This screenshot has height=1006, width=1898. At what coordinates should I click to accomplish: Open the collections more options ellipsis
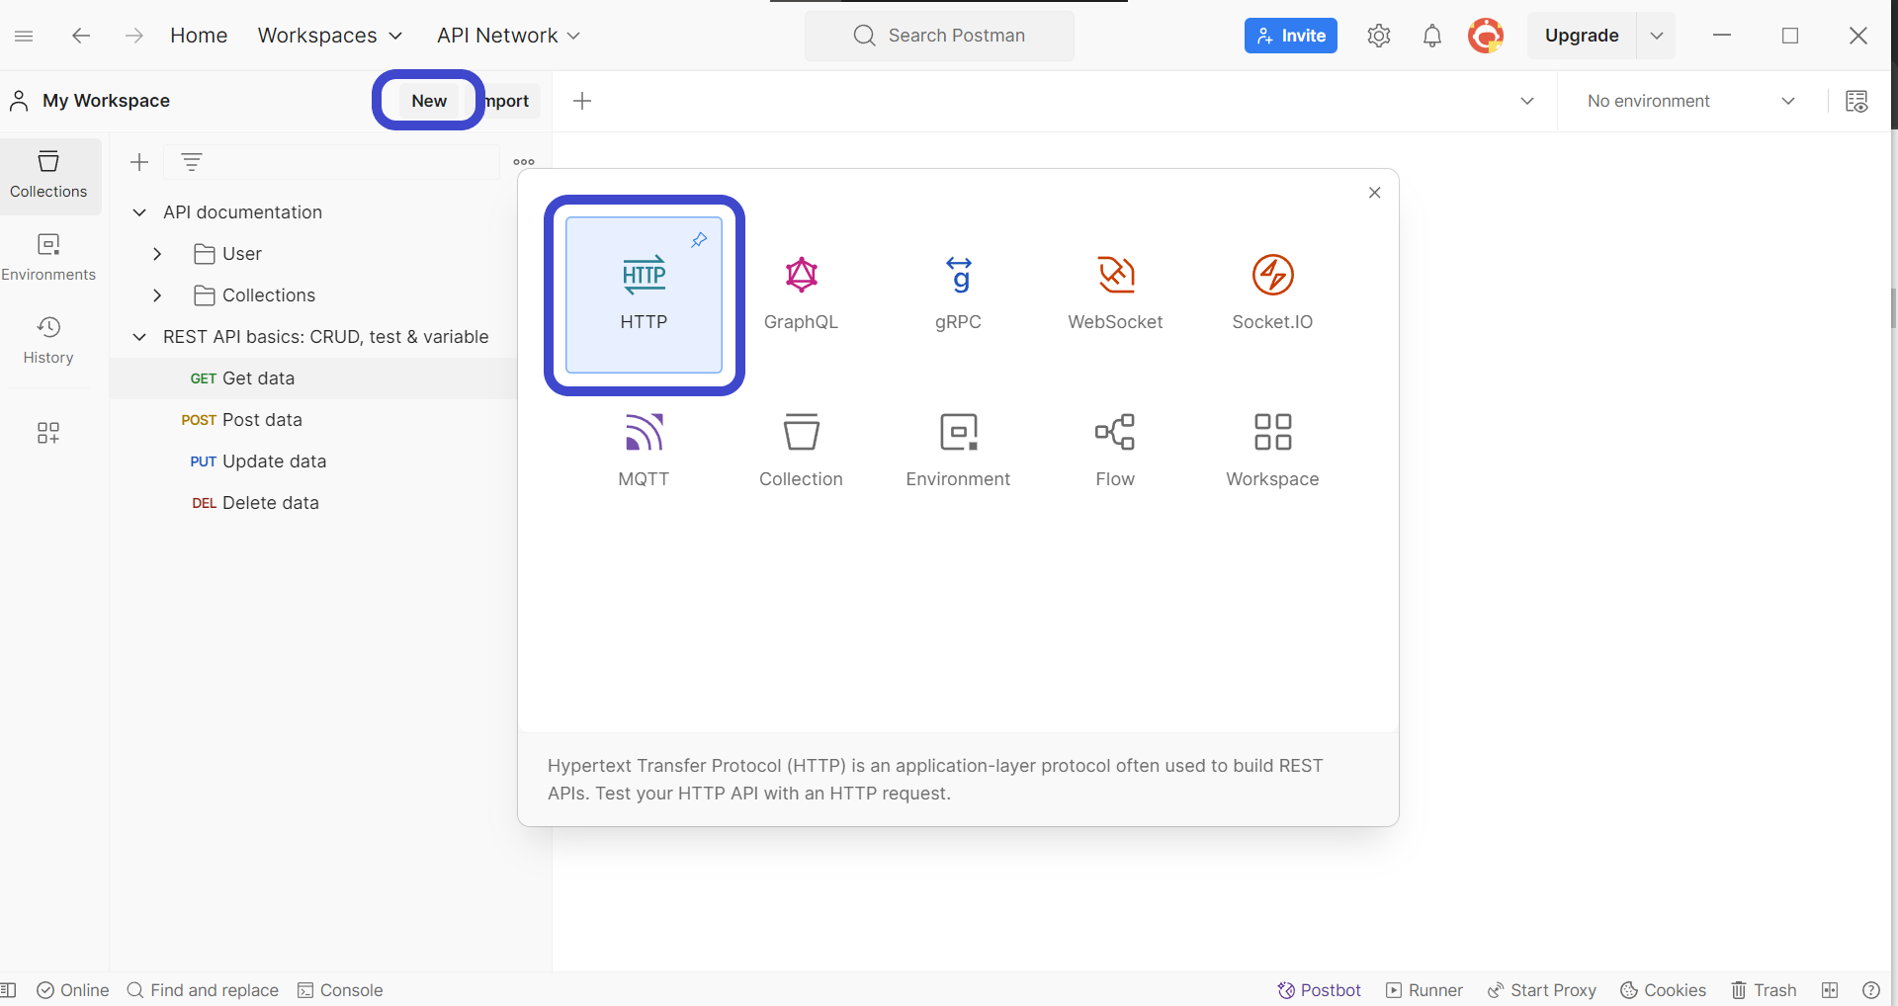click(x=524, y=162)
